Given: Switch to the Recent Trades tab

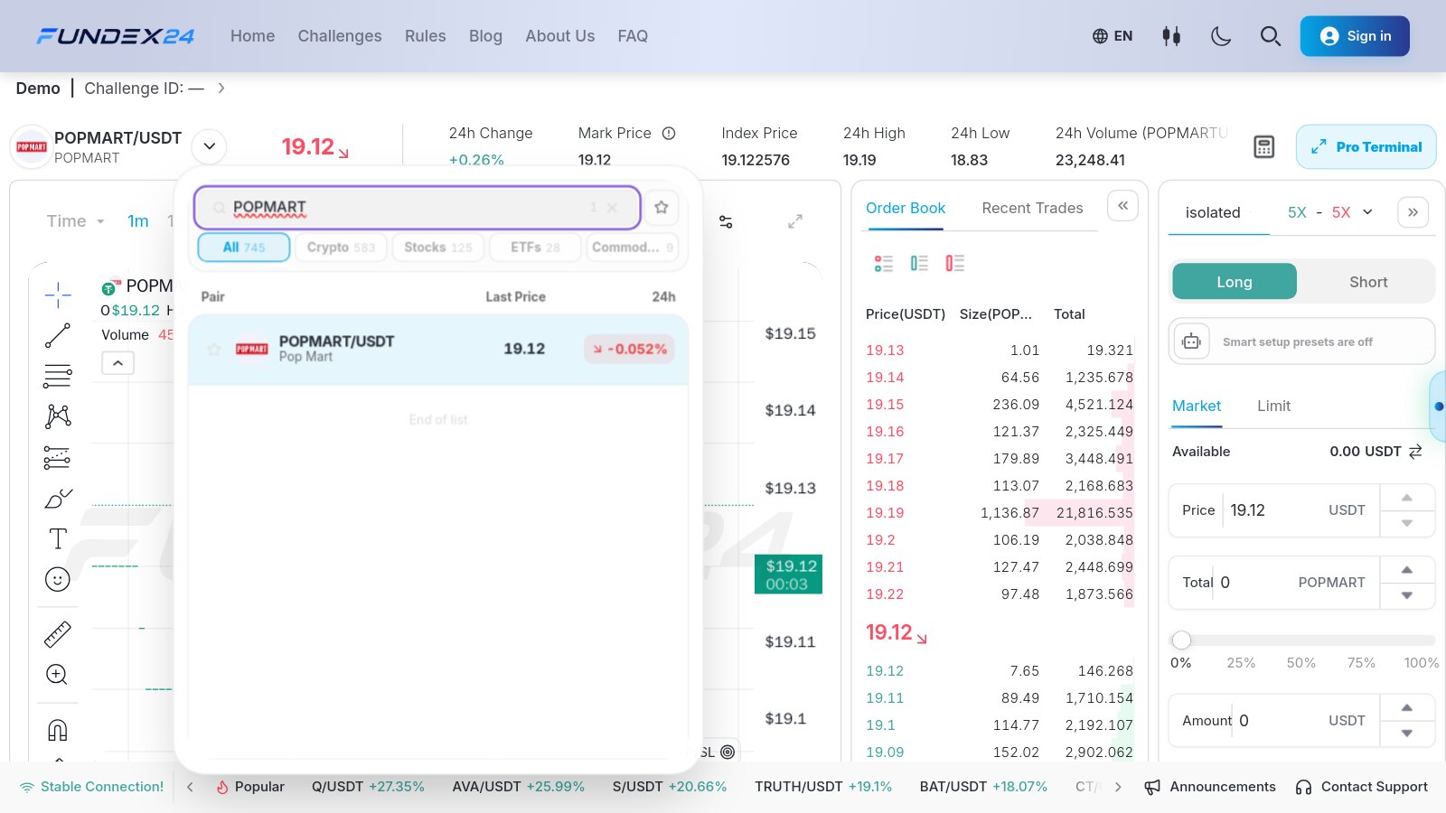Looking at the screenshot, I should (x=1032, y=208).
